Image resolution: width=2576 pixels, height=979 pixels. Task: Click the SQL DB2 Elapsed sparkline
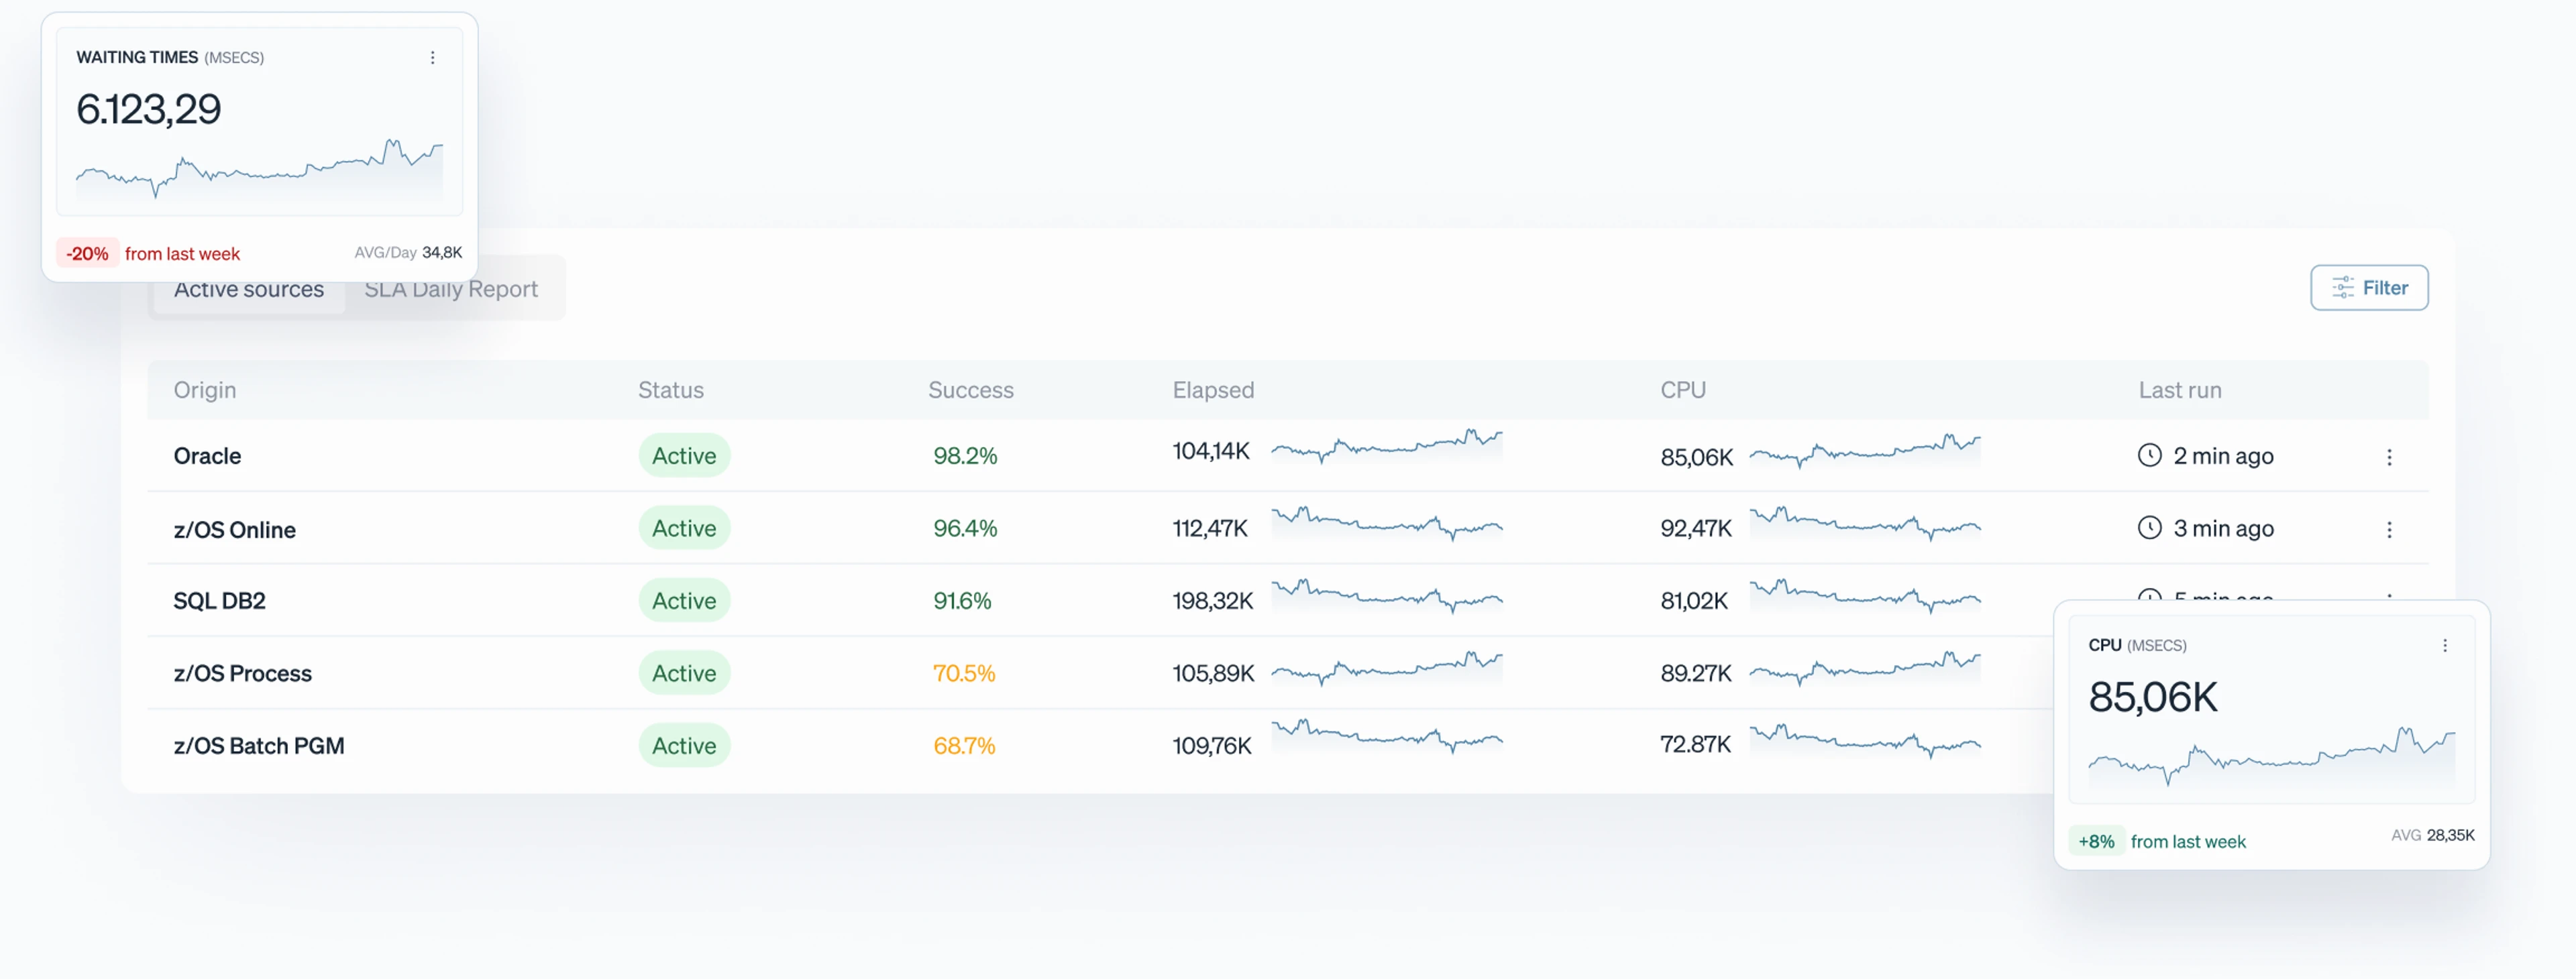1386,595
